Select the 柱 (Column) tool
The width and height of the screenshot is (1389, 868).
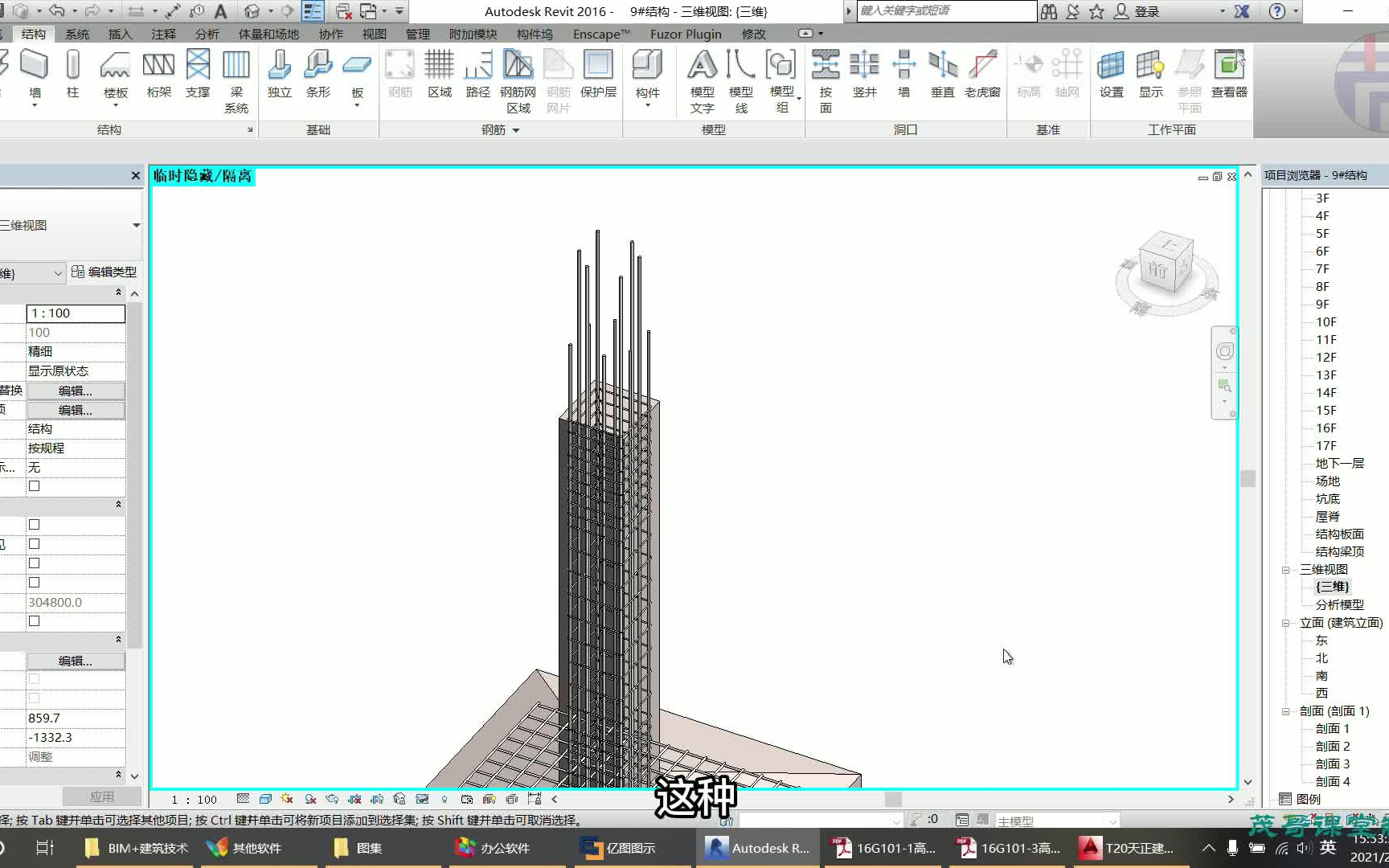click(73, 76)
